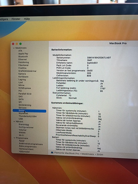Select Bluetooth in the sidebar
138x184 pixels.
pos(23,57)
